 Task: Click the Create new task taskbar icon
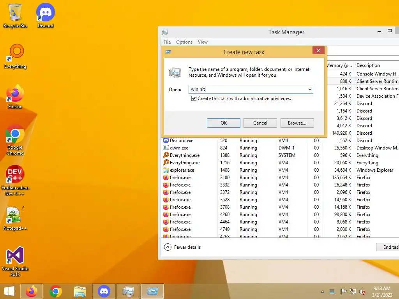(152, 291)
